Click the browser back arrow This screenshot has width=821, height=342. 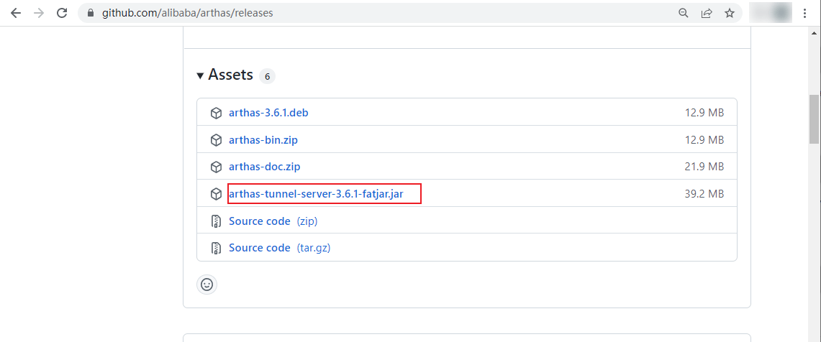point(16,13)
